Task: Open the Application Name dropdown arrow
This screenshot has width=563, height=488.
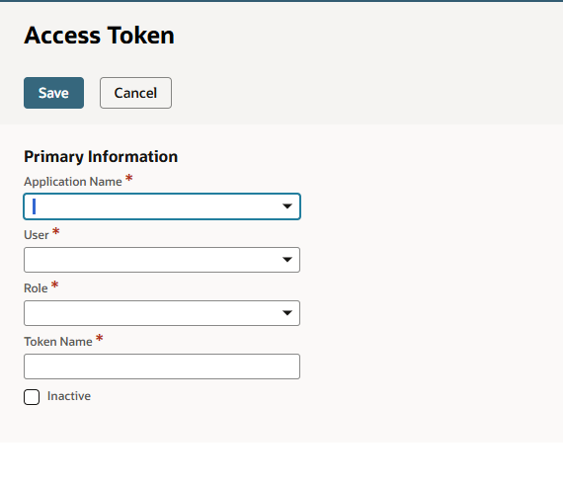Action: click(286, 206)
